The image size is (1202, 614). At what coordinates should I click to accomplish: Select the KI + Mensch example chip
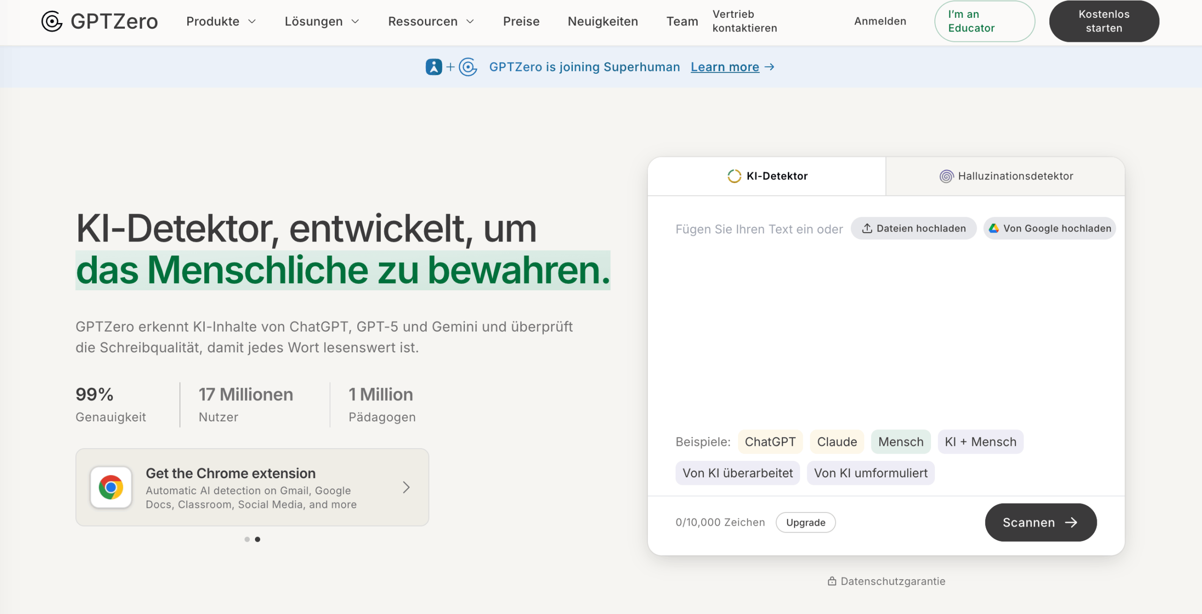[980, 442]
